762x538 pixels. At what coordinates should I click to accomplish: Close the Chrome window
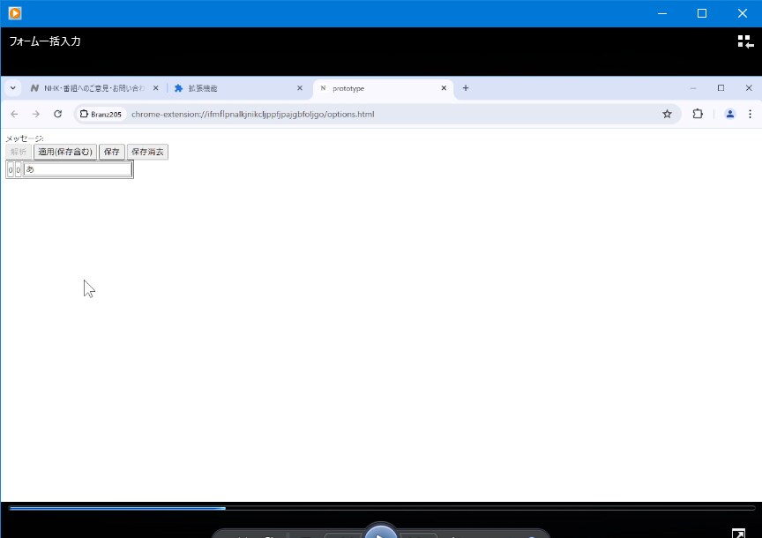(749, 88)
